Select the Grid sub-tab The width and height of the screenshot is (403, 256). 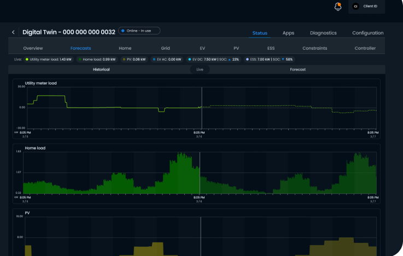pos(165,48)
